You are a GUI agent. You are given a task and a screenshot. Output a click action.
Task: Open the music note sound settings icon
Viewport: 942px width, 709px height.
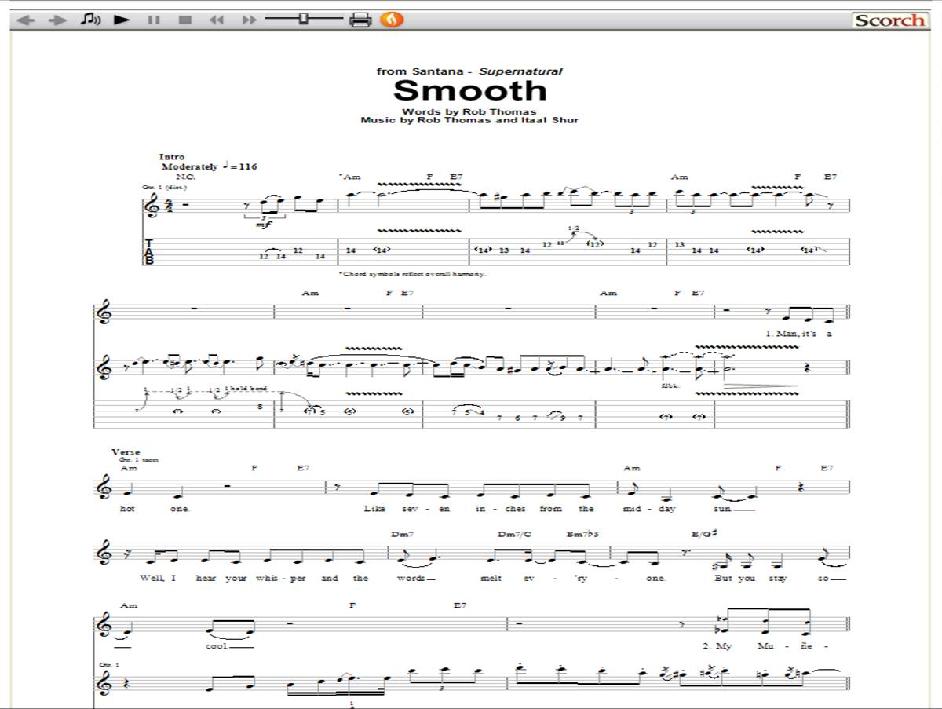pyautogui.click(x=90, y=20)
